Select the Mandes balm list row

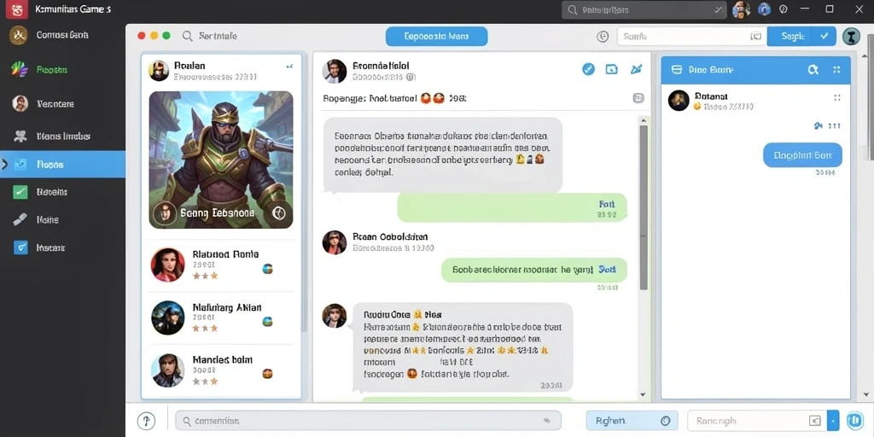coord(221,370)
